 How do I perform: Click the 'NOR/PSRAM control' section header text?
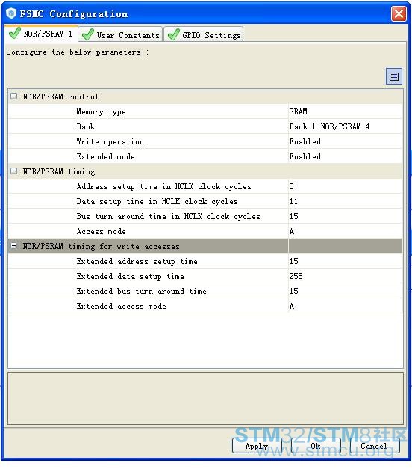[60, 96]
